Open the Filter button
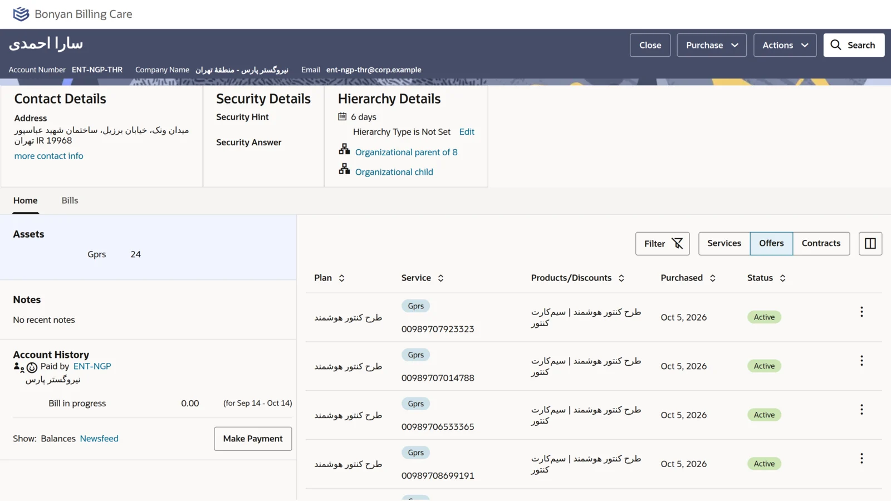This screenshot has height=501, width=891. click(x=663, y=244)
